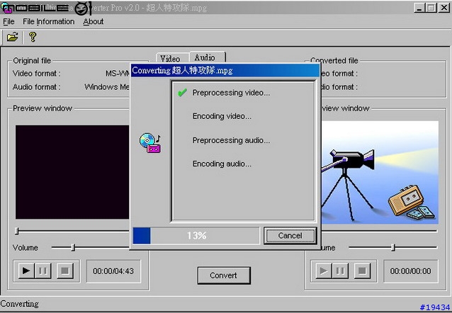
Task: Click the 'Converting' status bar text
Action: pyautogui.click(x=20, y=304)
